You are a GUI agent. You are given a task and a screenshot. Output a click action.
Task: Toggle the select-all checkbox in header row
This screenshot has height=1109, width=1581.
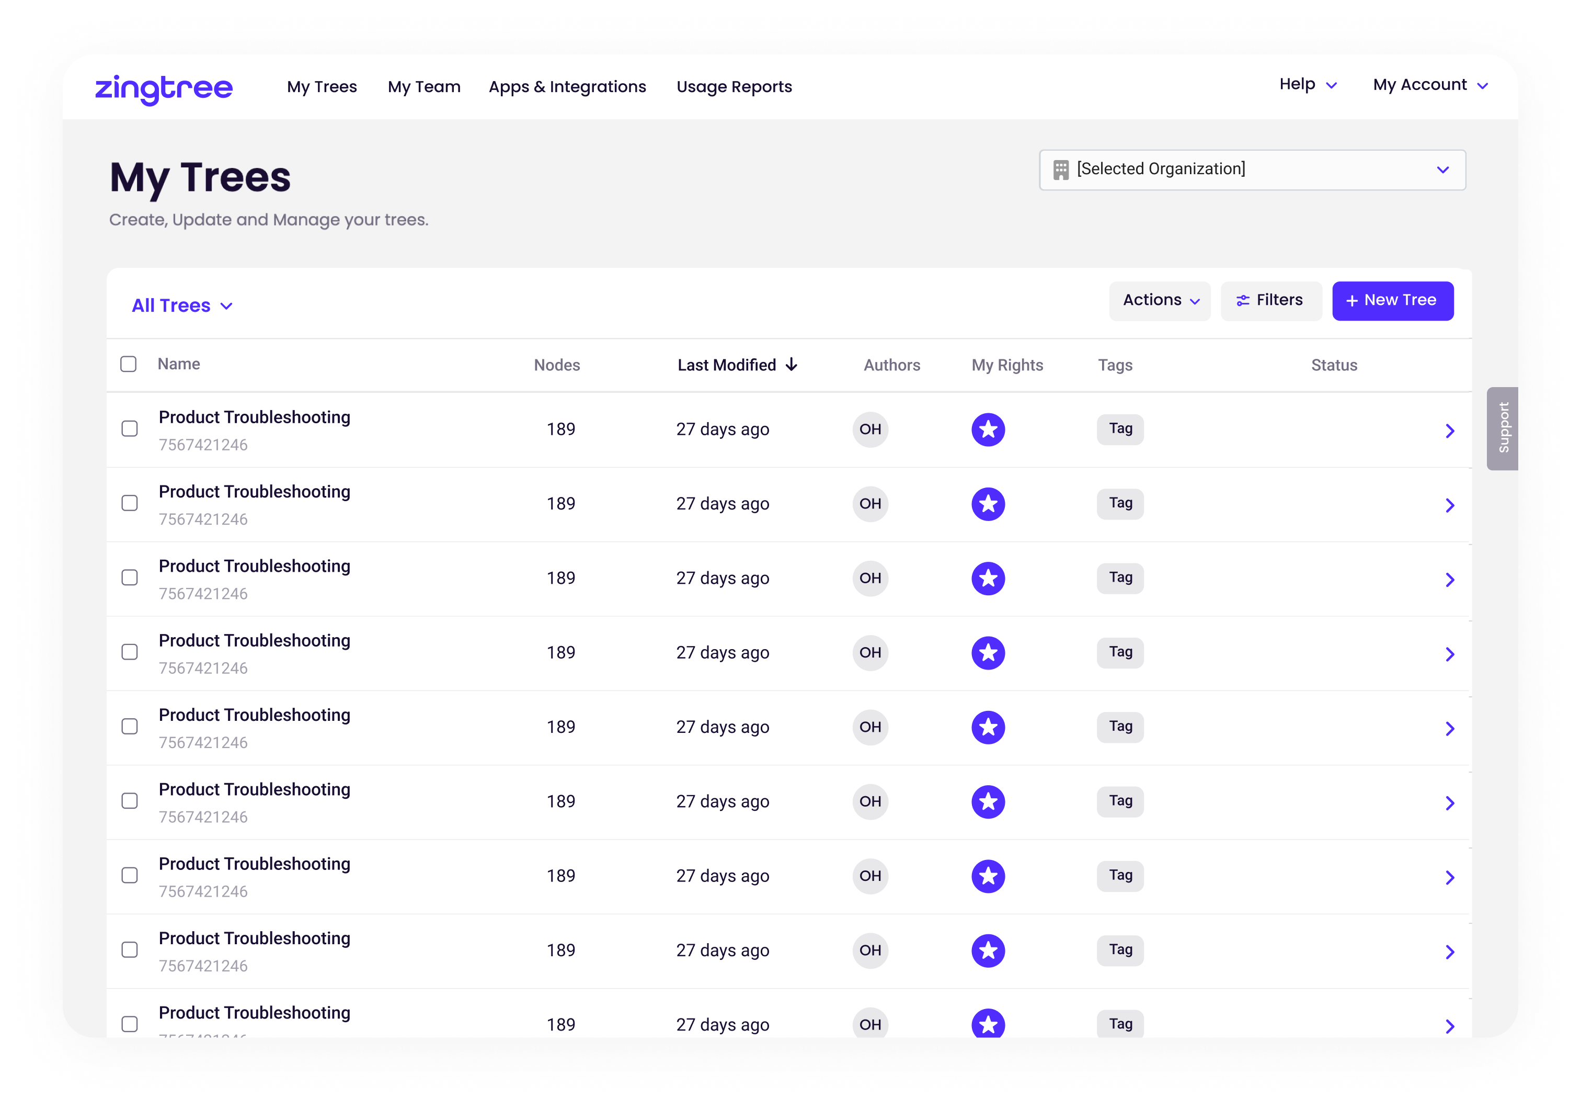(131, 365)
